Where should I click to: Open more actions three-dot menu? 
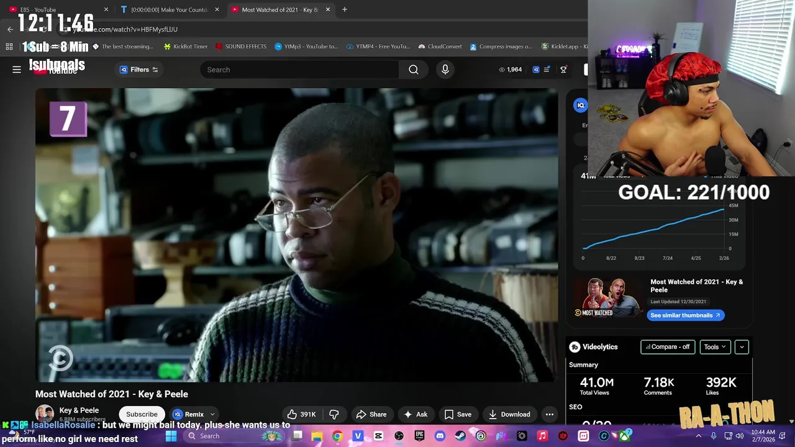[x=550, y=414]
